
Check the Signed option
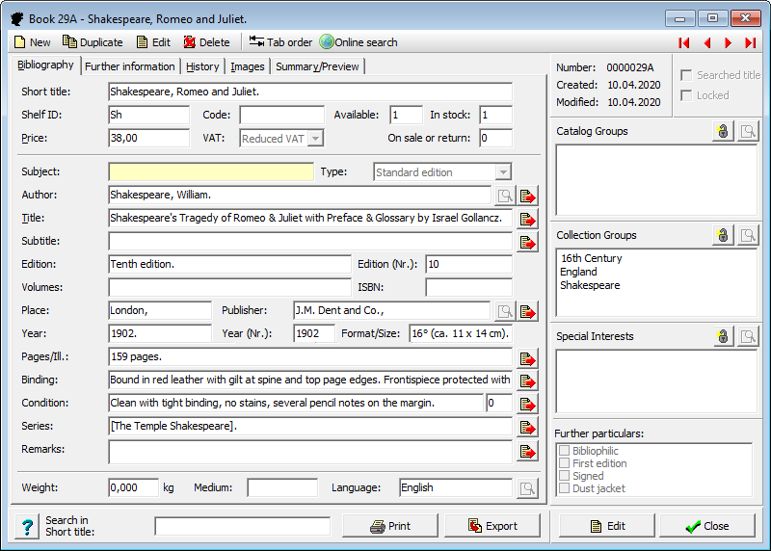click(x=565, y=475)
